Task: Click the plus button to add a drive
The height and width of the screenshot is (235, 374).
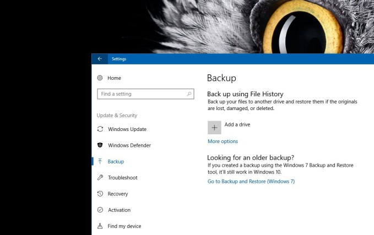Action: point(214,128)
